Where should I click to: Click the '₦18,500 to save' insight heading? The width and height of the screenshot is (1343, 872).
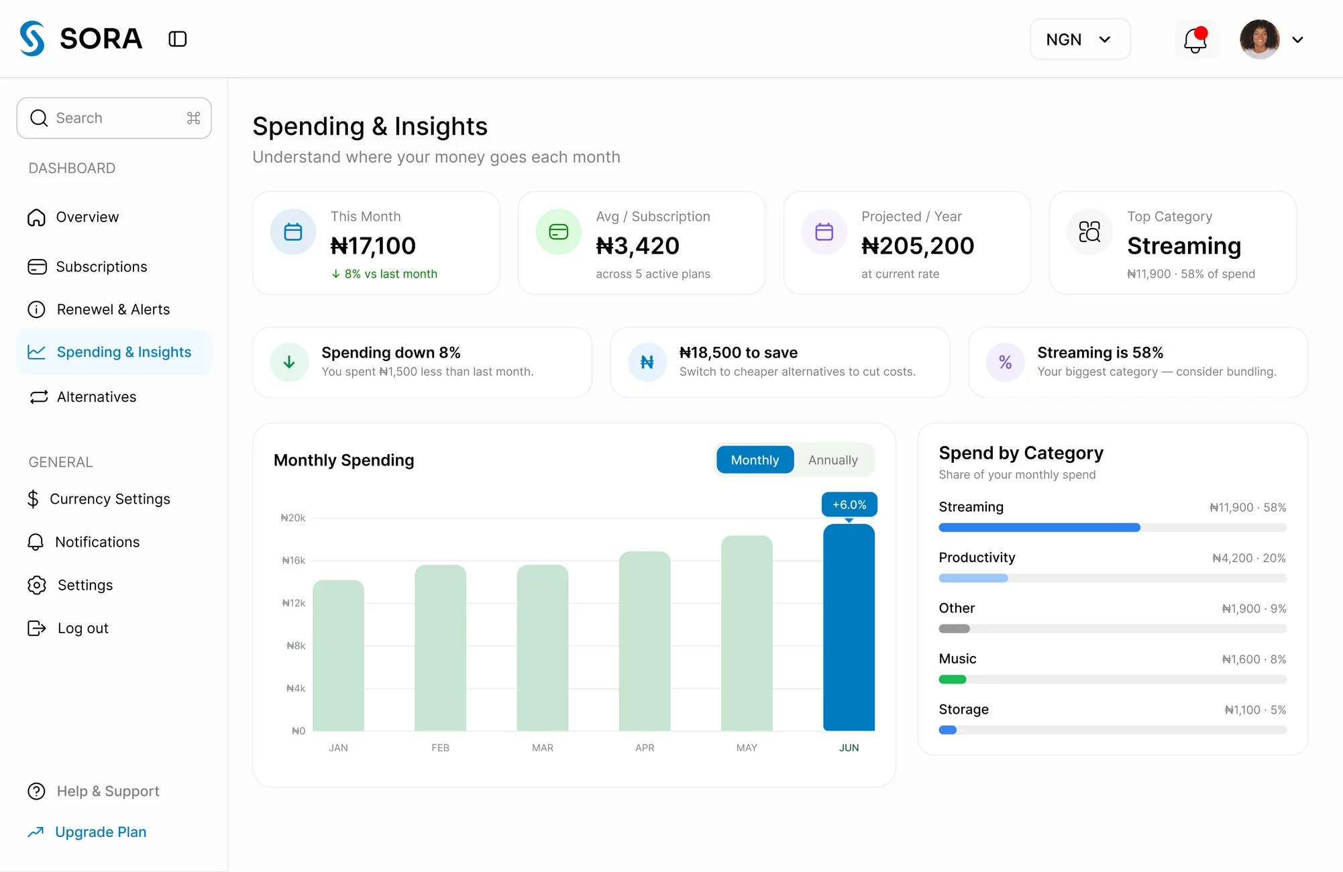[x=738, y=353]
